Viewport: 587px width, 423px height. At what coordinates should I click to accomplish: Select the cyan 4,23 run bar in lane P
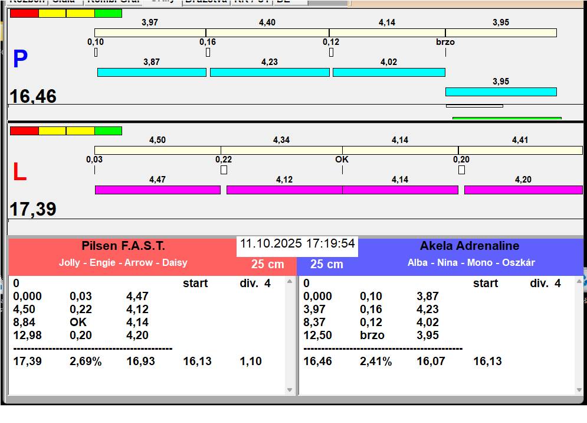pos(270,73)
